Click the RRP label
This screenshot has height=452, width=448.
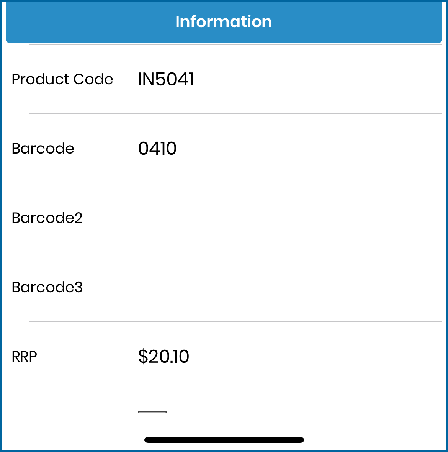(x=25, y=357)
